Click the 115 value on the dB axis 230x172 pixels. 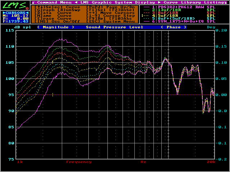pos(10,30)
